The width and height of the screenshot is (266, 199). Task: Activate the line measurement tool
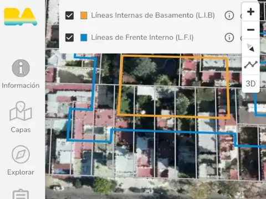(250, 65)
